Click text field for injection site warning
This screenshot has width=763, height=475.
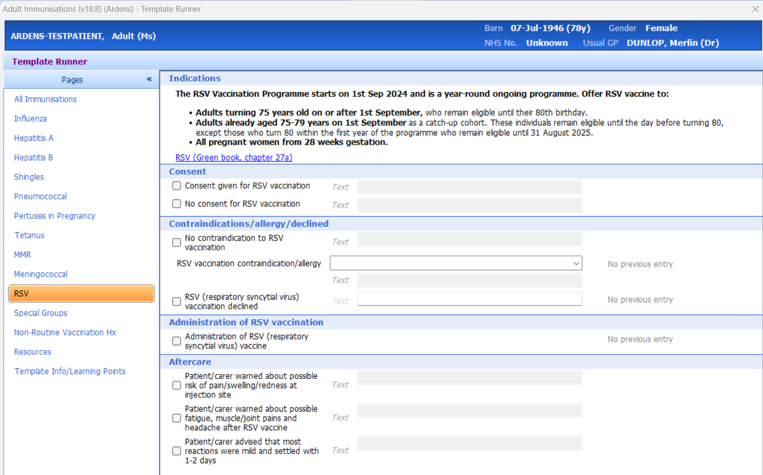click(x=470, y=378)
